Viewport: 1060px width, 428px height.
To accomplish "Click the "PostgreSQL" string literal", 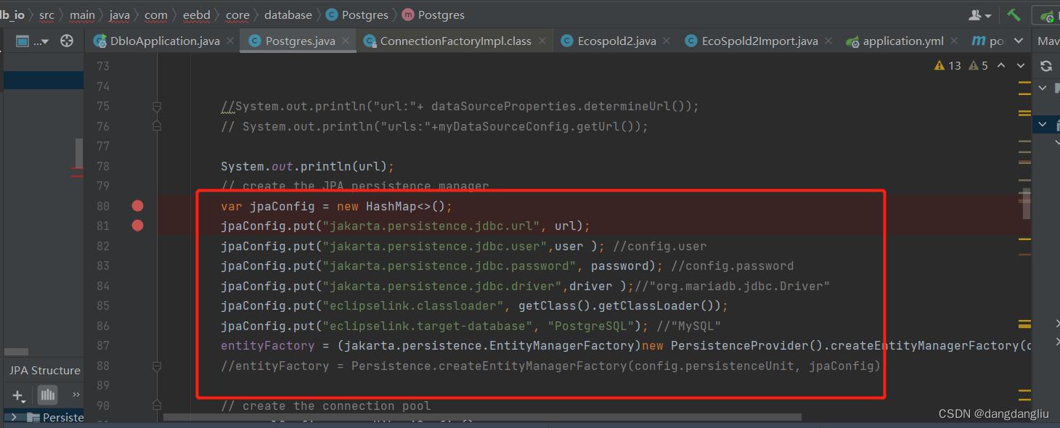I will (592, 326).
